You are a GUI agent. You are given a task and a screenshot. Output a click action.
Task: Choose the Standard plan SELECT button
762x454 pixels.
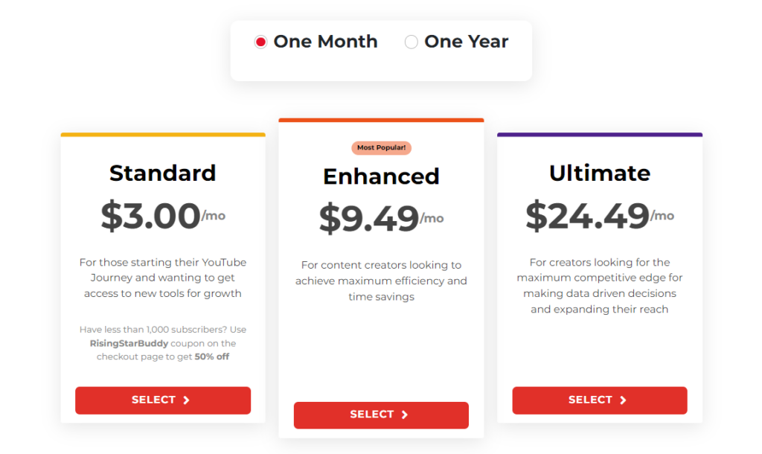click(x=163, y=400)
